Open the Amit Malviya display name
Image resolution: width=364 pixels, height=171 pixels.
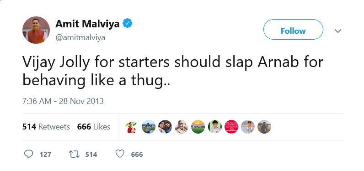click(x=87, y=24)
